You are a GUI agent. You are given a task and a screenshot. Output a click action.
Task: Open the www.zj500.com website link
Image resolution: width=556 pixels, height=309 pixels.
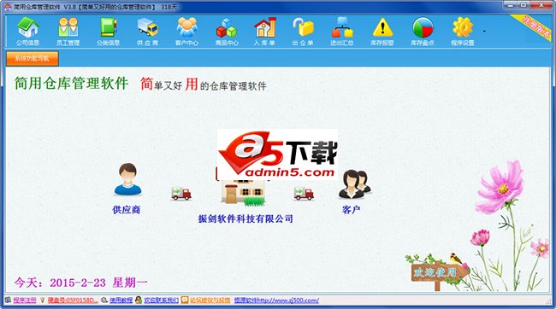coord(276,300)
